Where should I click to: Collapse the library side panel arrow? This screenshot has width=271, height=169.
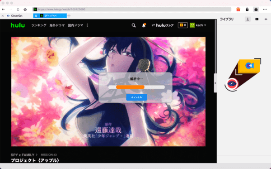[215, 83]
